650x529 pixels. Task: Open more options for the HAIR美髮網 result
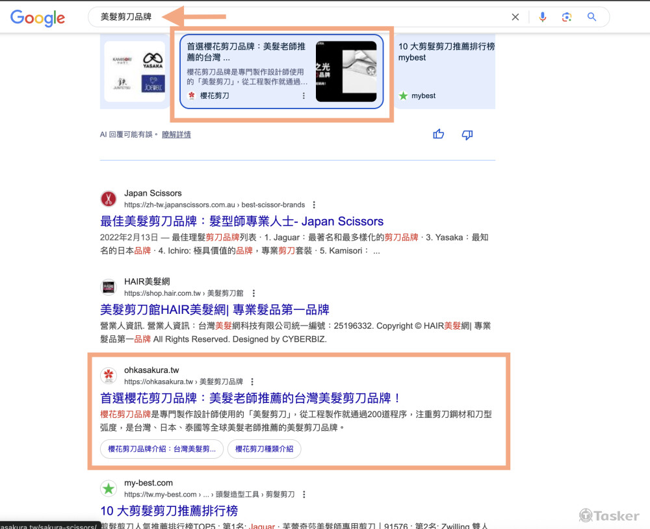pos(253,293)
